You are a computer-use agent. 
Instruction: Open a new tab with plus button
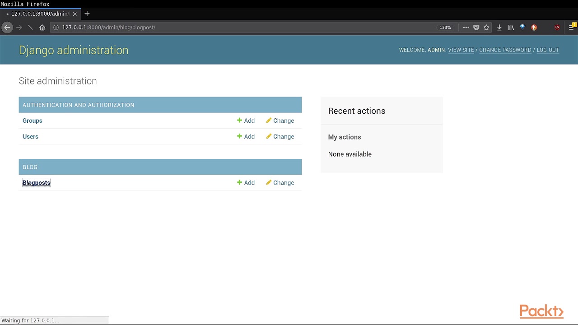(87, 14)
